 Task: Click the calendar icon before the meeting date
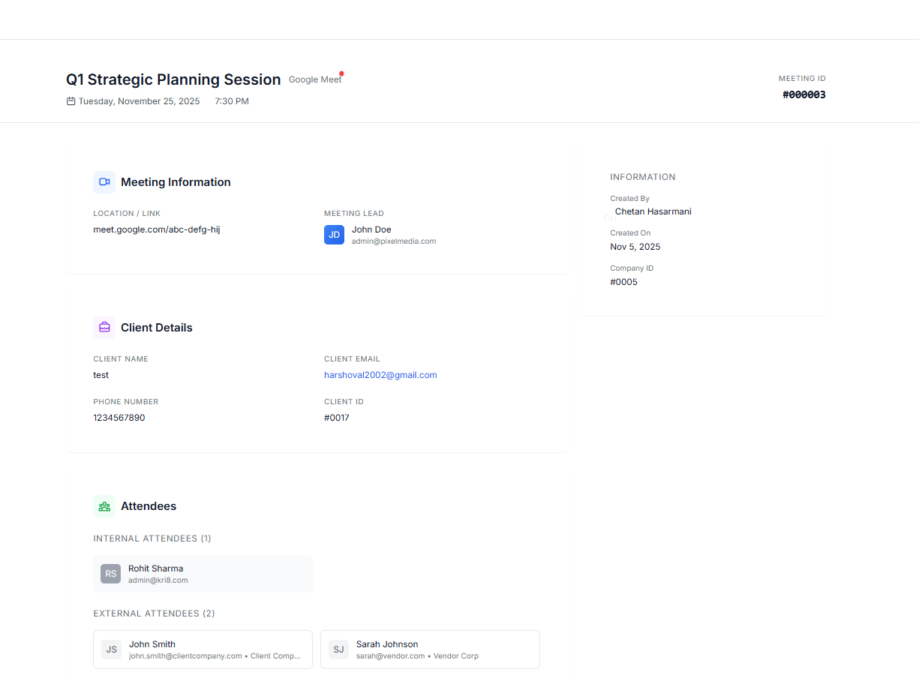pyautogui.click(x=71, y=101)
